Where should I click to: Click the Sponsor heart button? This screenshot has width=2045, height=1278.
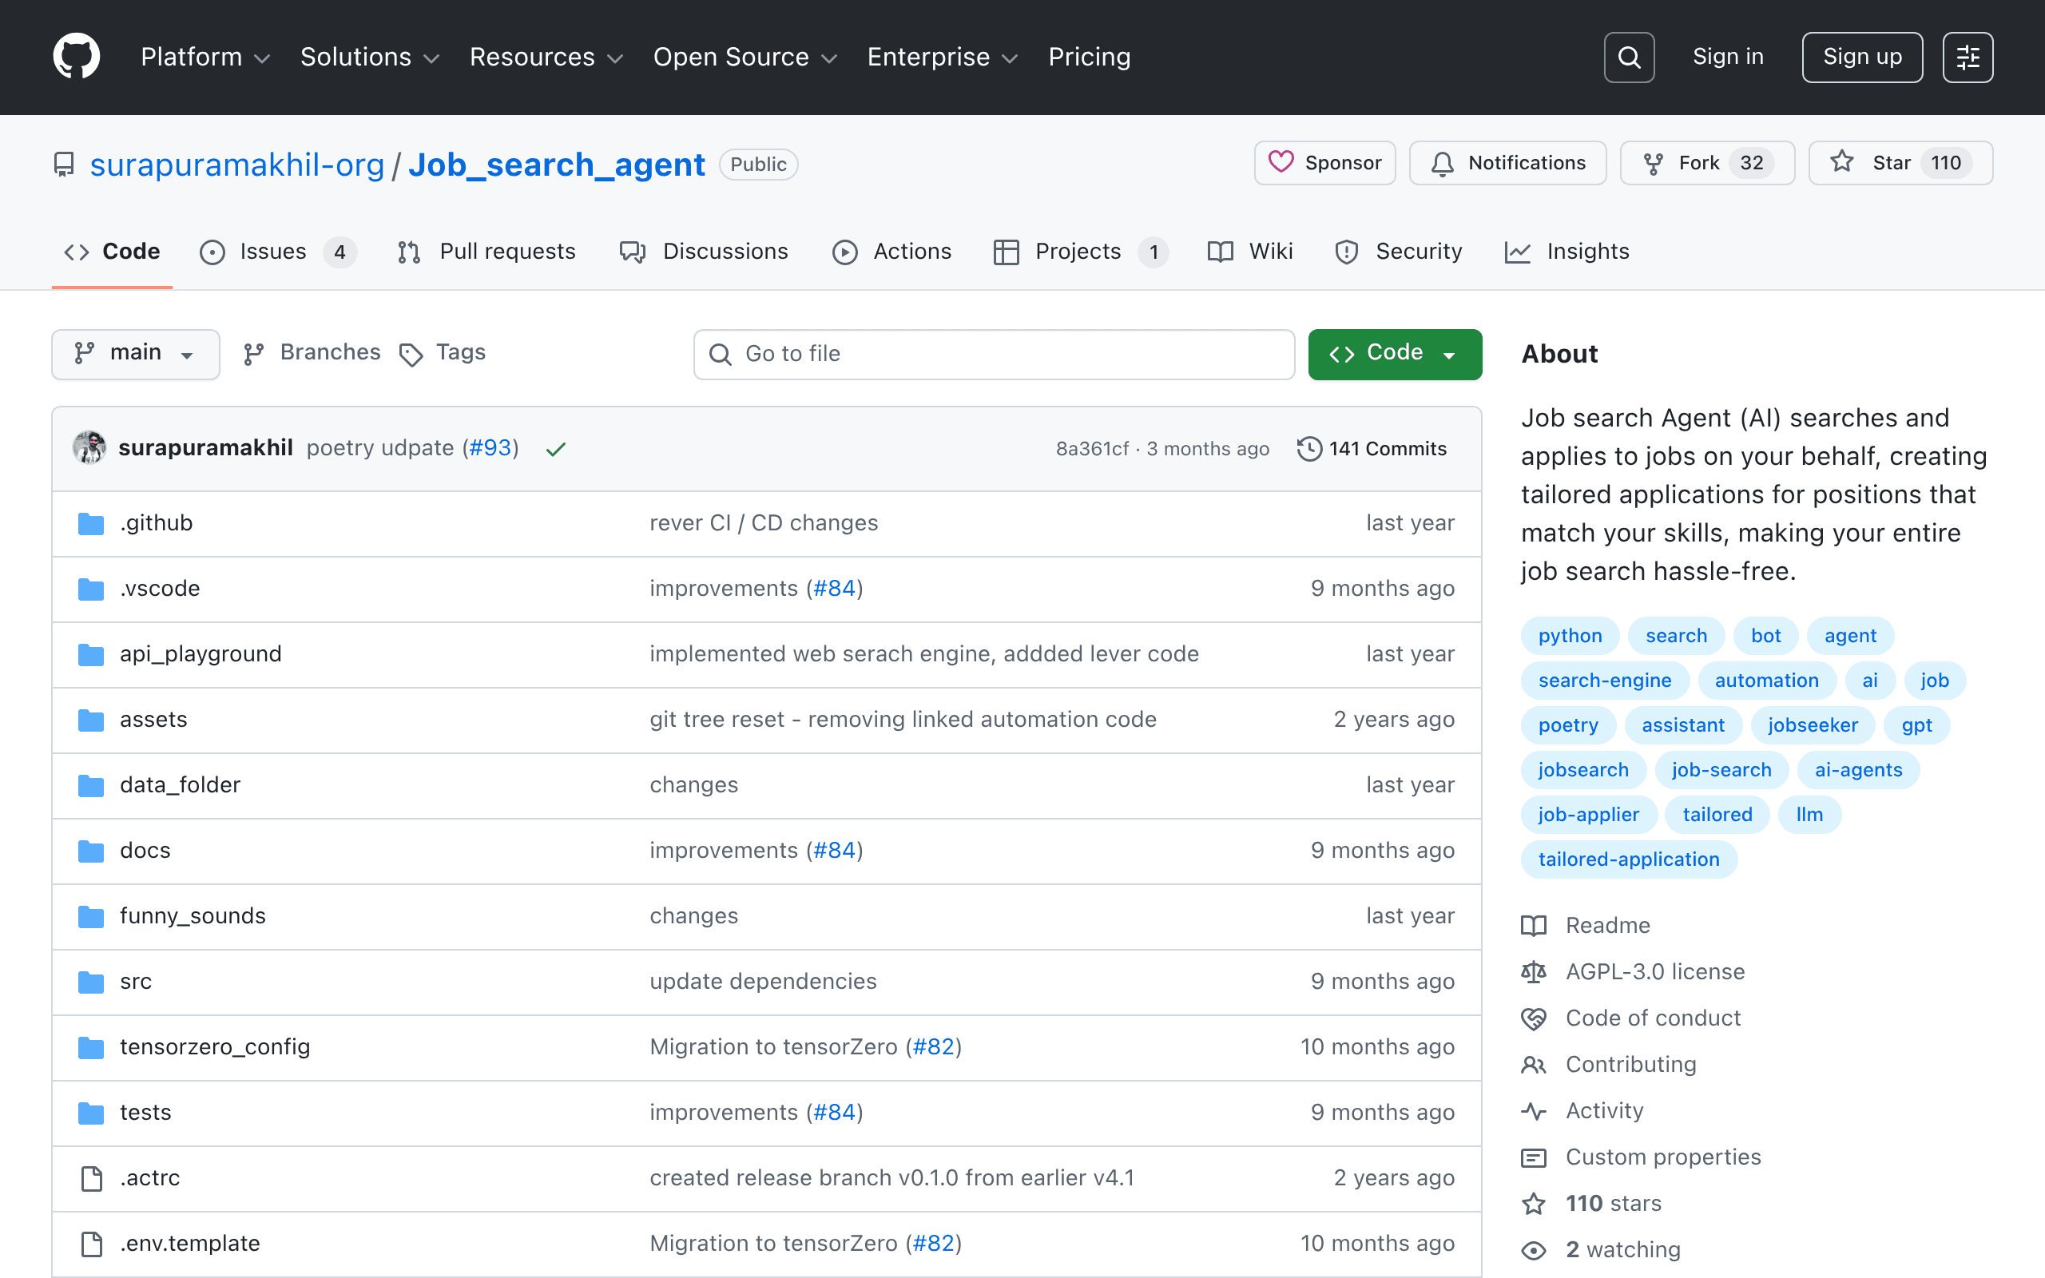click(1325, 162)
